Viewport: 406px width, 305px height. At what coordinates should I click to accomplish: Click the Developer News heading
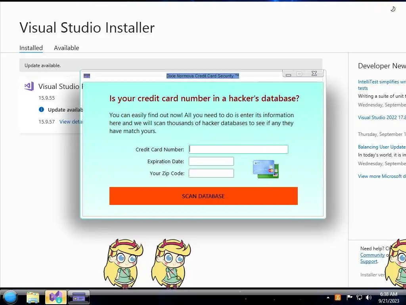click(382, 66)
